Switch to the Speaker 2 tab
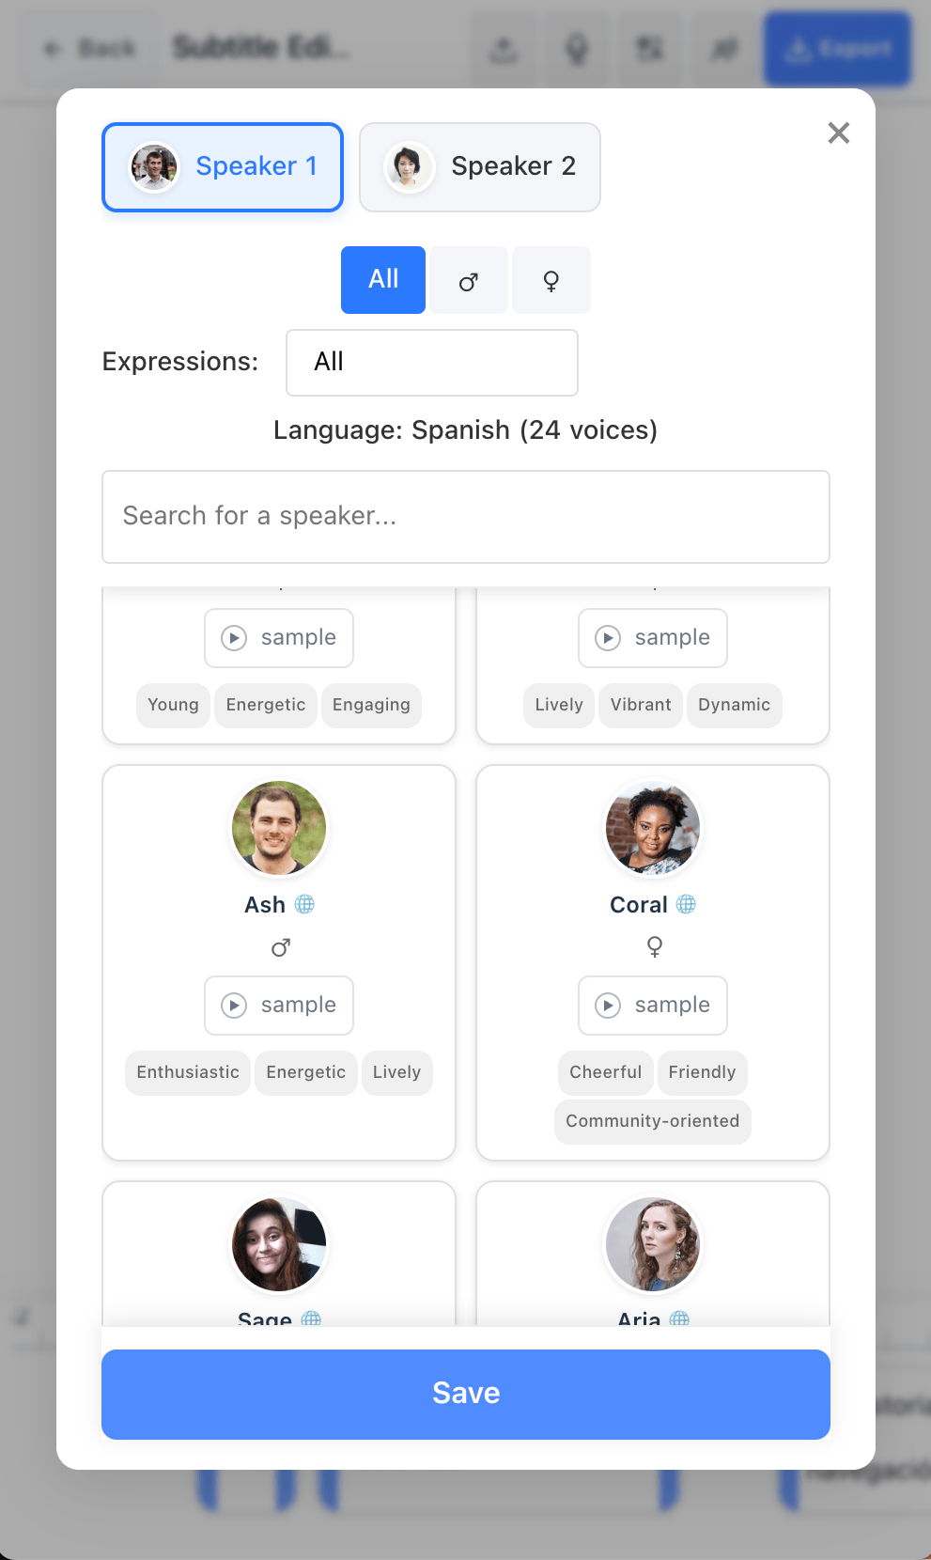The image size is (931, 1560). point(479,167)
